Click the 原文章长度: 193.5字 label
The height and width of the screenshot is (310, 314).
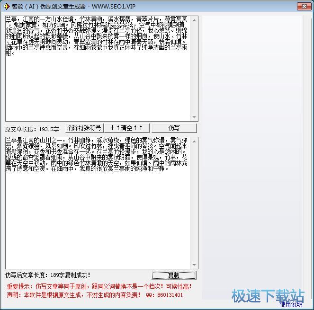pos(32,129)
